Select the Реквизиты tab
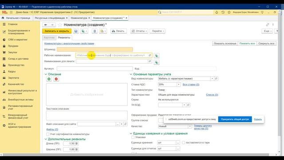 pos(64,37)
